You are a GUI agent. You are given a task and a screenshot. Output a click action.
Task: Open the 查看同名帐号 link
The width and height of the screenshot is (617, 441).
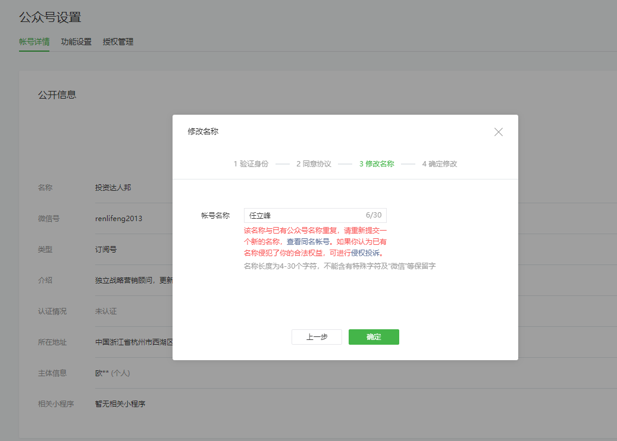(308, 242)
